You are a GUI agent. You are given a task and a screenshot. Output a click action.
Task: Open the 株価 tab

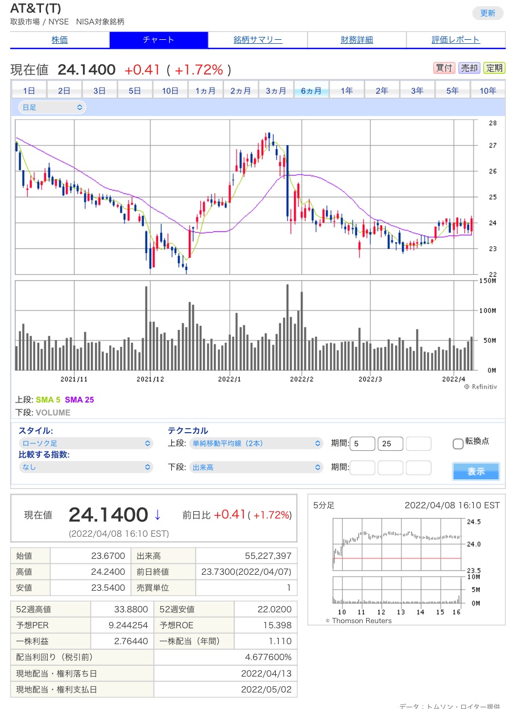coord(60,40)
